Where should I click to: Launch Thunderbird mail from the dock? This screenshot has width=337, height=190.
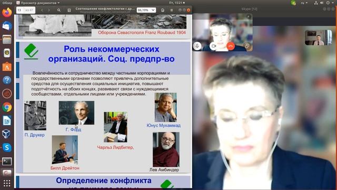[x=7, y=26]
